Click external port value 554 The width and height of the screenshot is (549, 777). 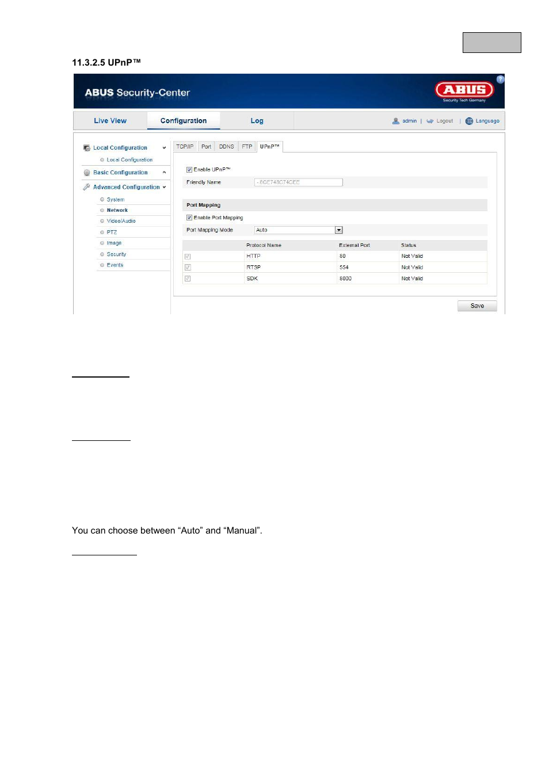point(344,268)
